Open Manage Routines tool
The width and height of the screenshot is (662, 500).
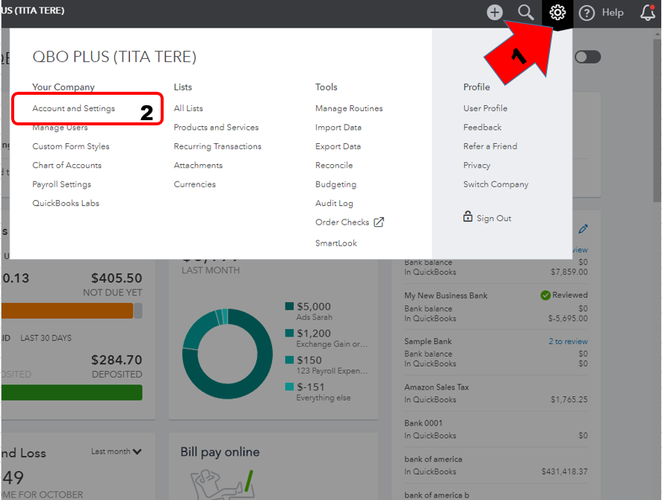349,108
